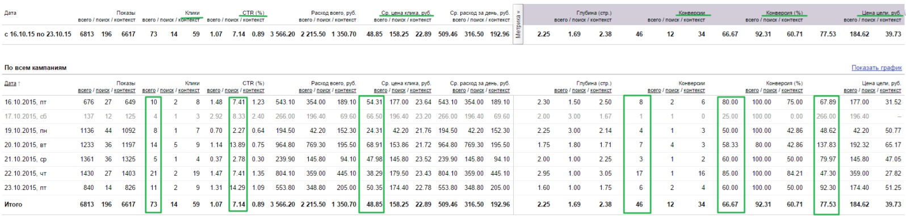906x216 pixels.
Task: Sort by Клики контекст in lower table
Action: (189, 90)
